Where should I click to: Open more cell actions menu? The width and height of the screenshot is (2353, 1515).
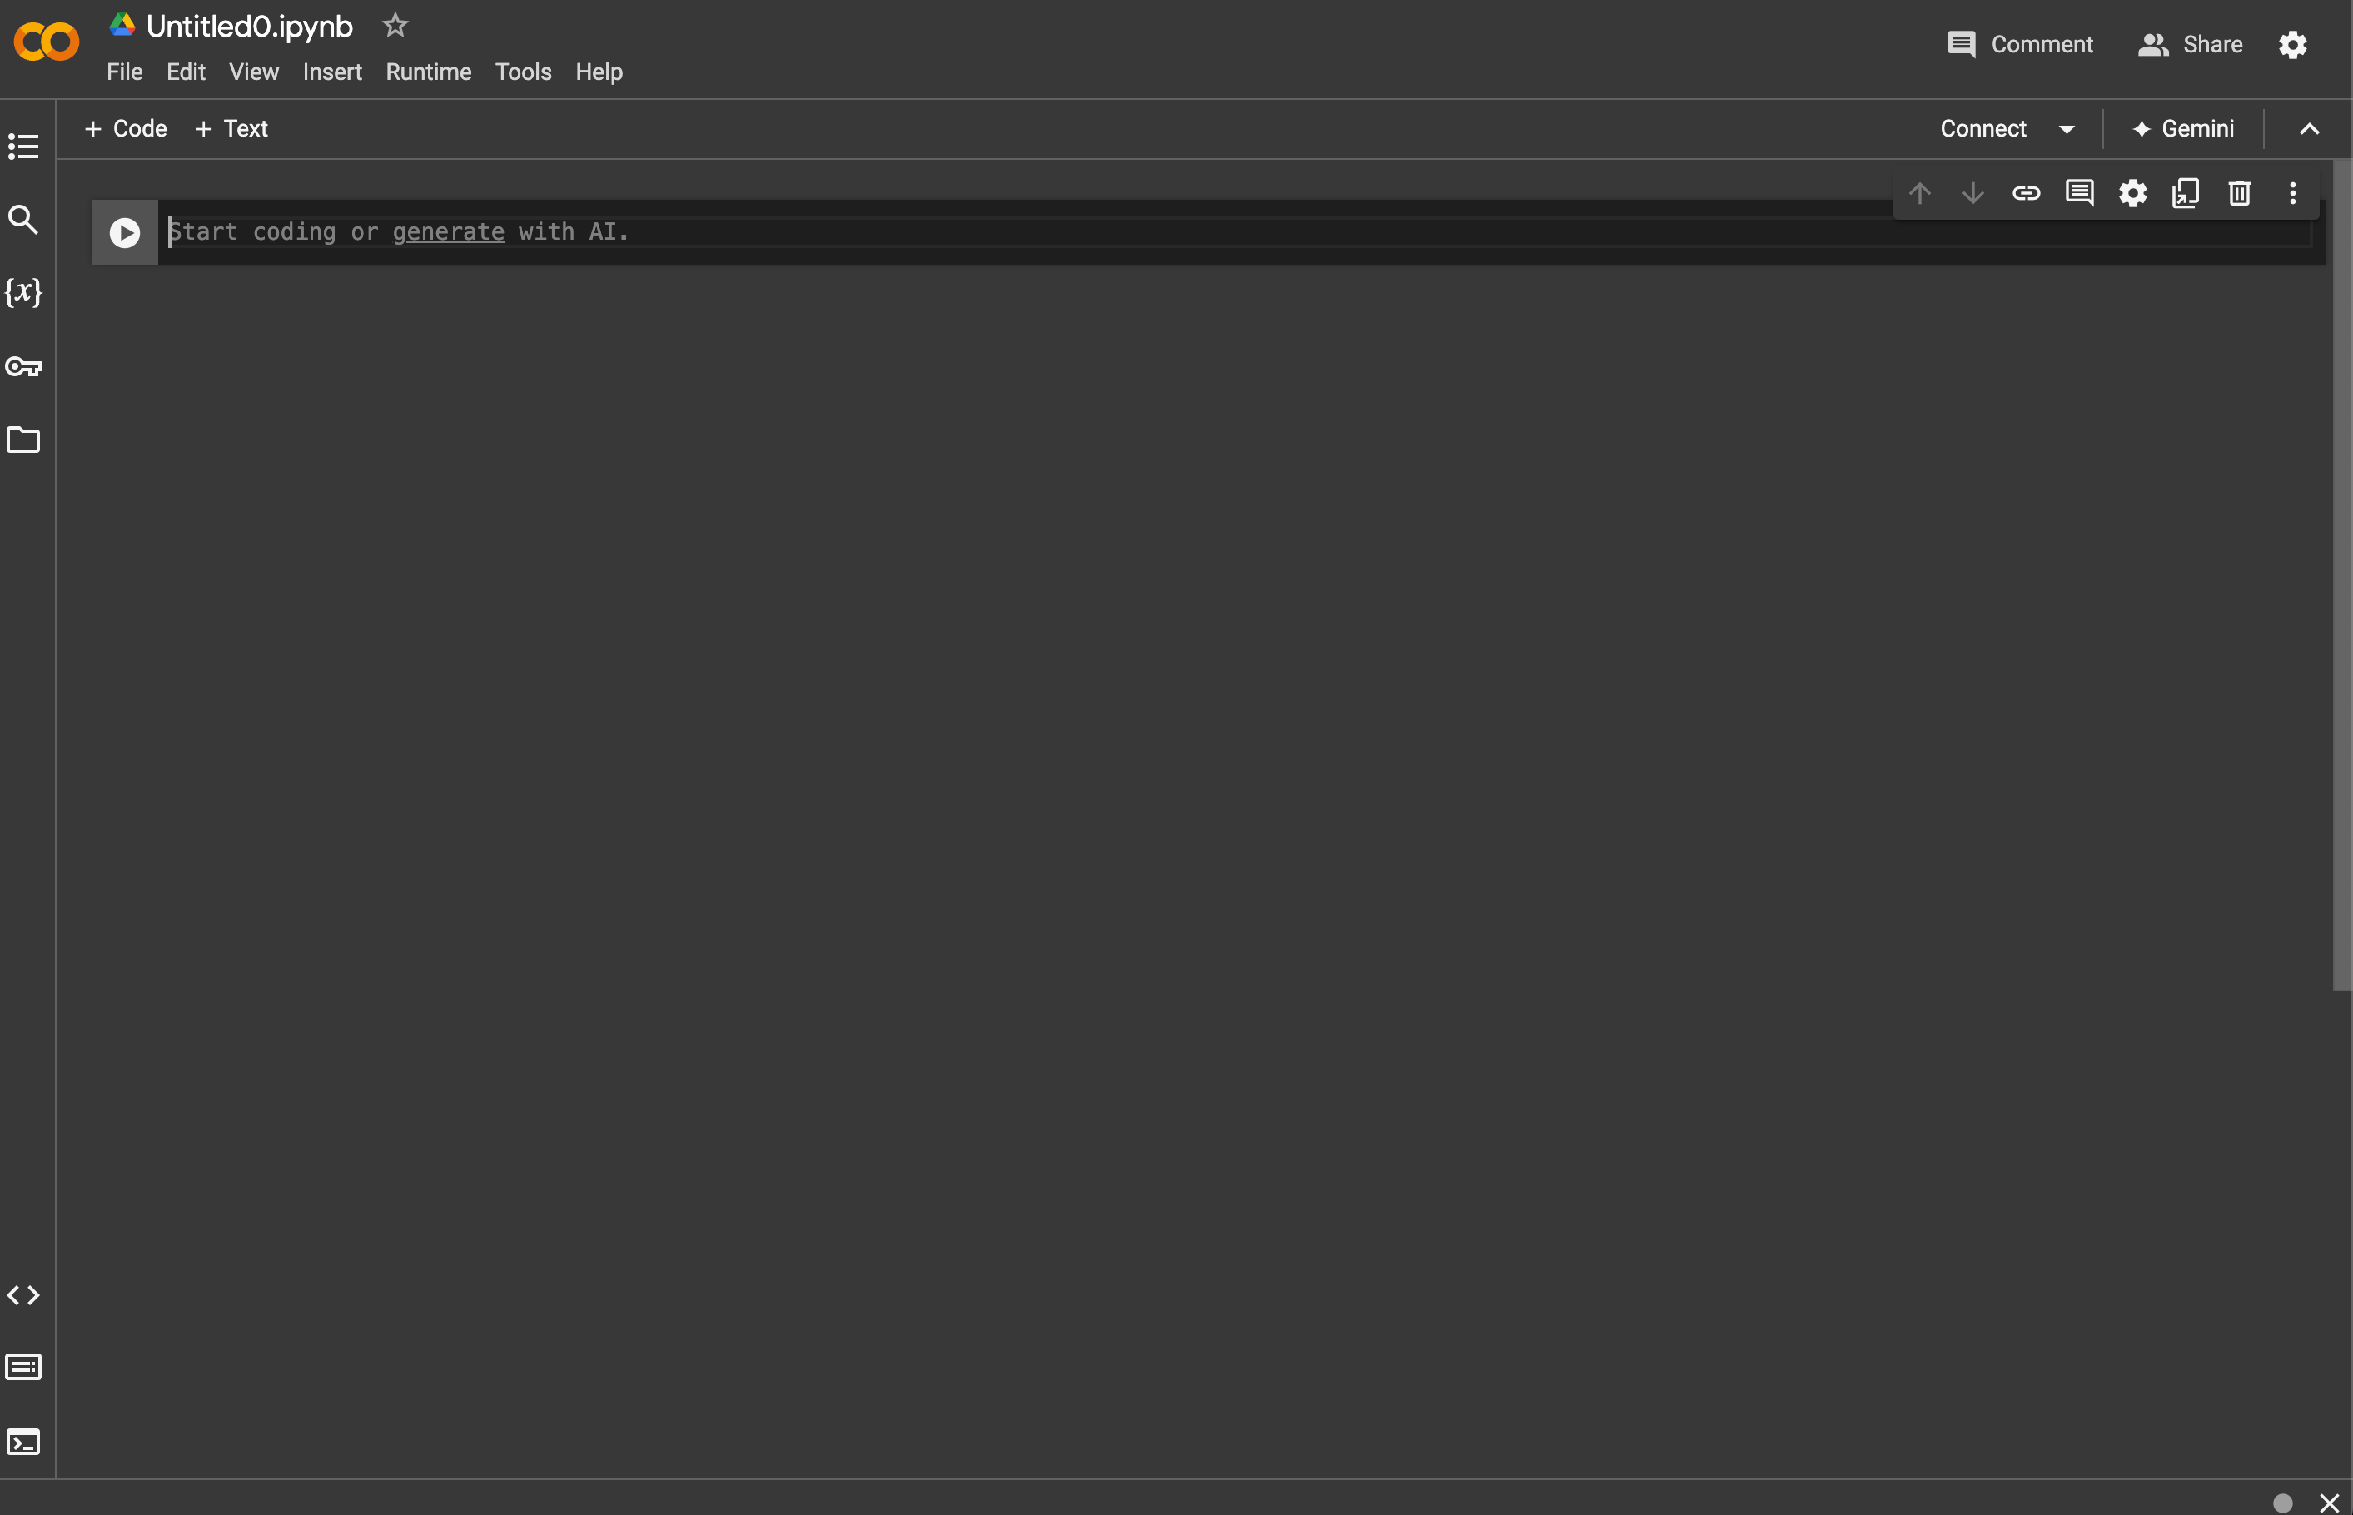point(2292,193)
